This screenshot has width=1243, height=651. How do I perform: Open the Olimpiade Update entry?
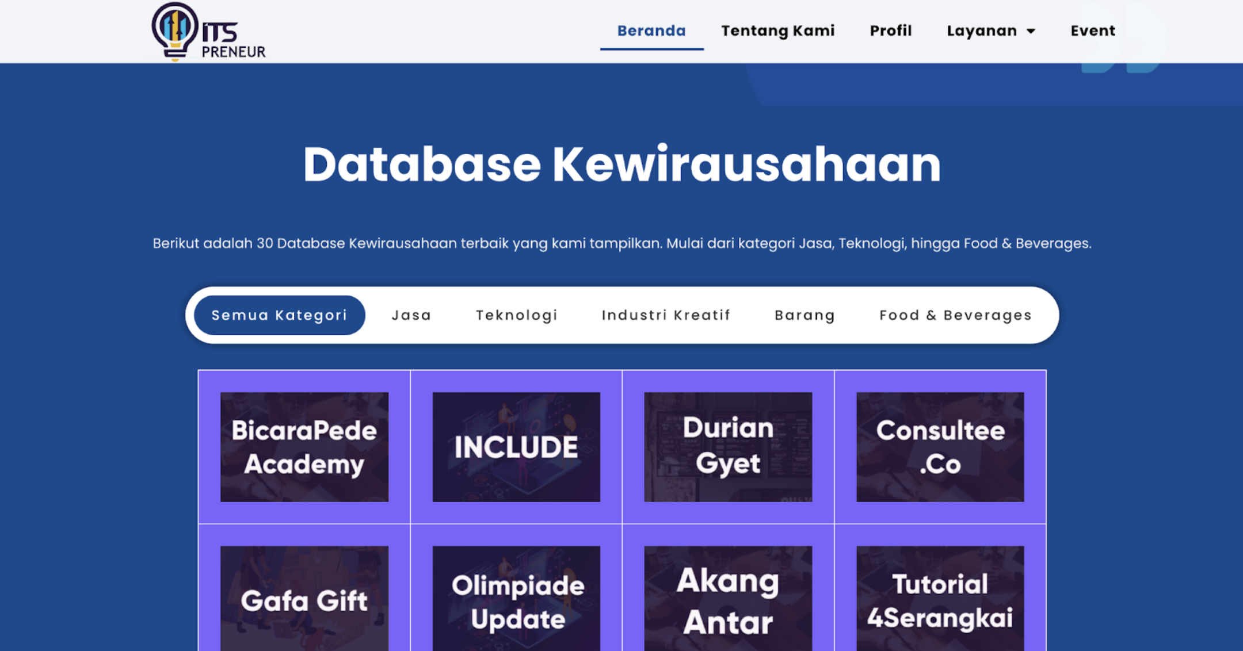coord(516,600)
